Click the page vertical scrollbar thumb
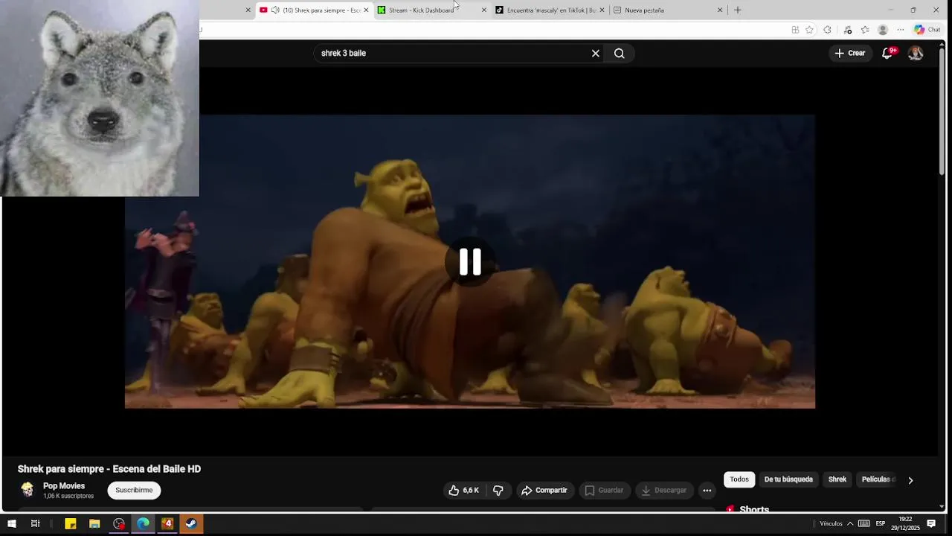 click(942, 112)
